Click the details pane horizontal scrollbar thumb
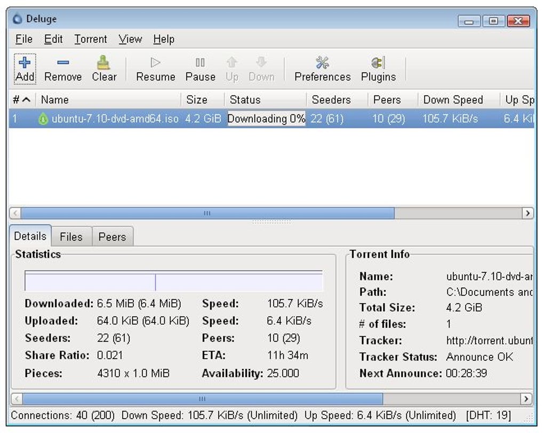The height and width of the screenshot is (433, 544). coord(203,399)
